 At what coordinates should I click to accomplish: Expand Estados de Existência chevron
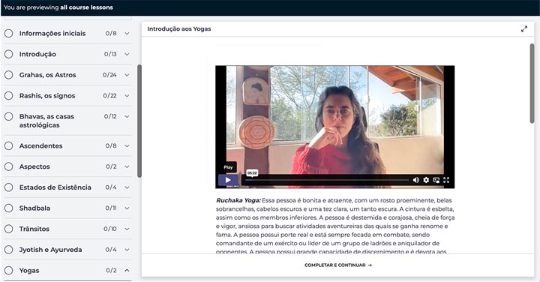tap(127, 187)
